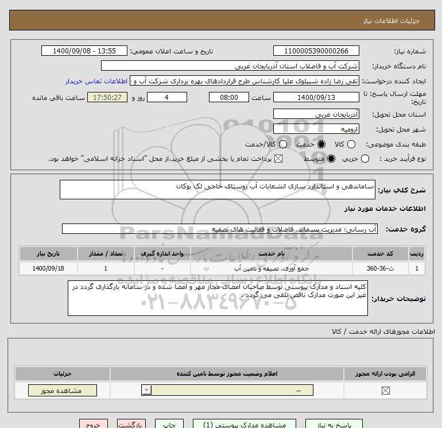442x428 pixels.
Task: Select the کالا radio button
Action: [x=351, y=144]
